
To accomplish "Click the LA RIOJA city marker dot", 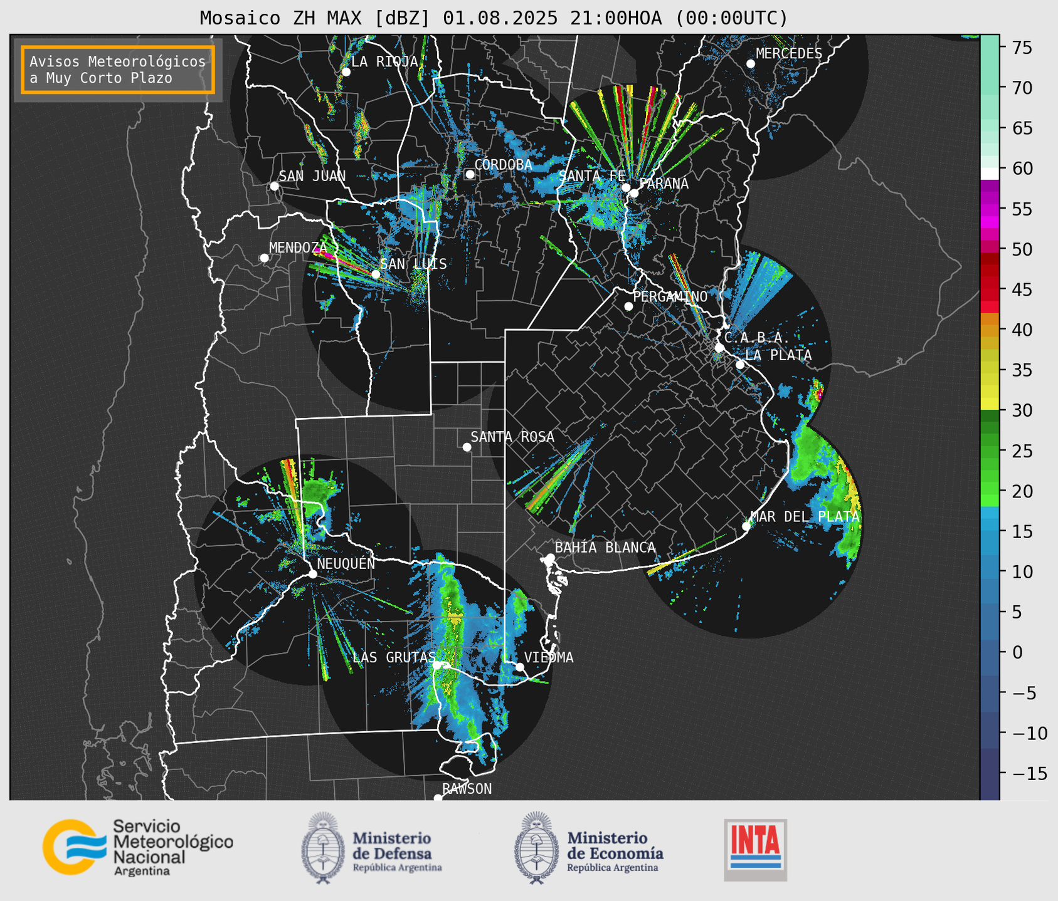I will pyautogui.click(x=346, y=72).
